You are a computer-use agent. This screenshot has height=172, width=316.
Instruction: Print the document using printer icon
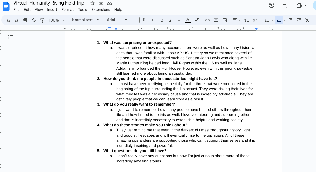(25, 20)
